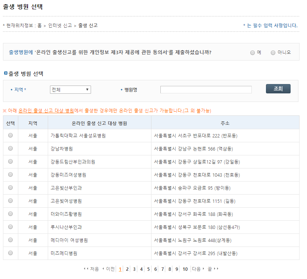Go to pagination page 5
This screenshot has height=279, width=307.
(148, 269)
